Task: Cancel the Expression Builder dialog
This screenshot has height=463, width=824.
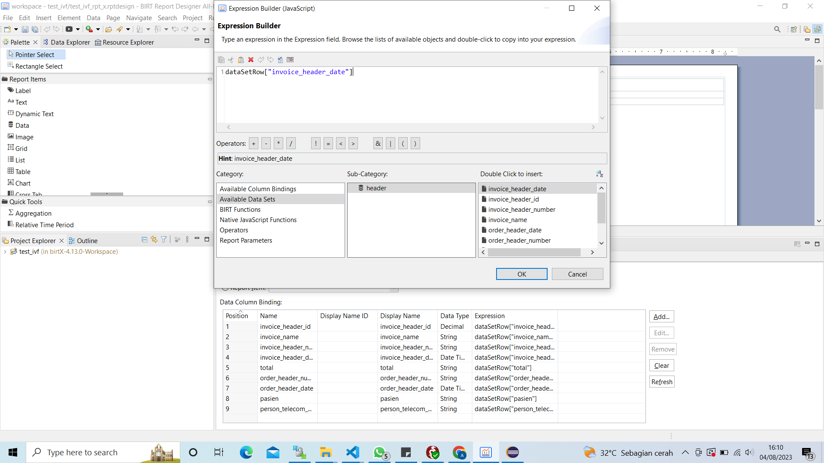Action: coord(577,274)
